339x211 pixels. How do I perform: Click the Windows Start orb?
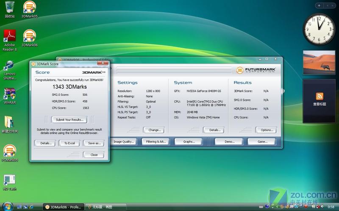point(8,207)
